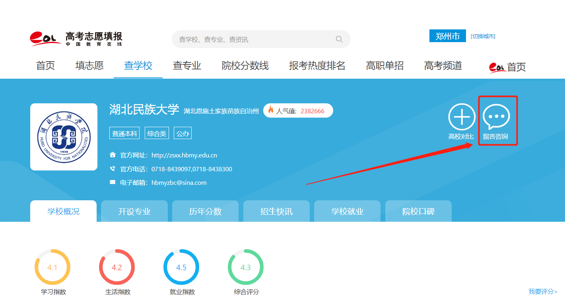
Task: Click the EOL 首页 logo link
Action: [x=507, y=67]
